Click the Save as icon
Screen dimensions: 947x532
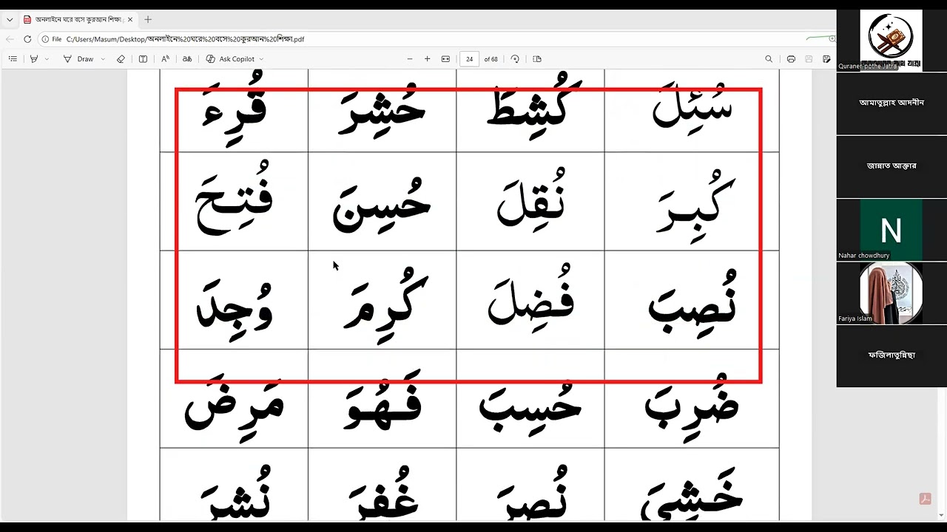[x=826, y=59]
